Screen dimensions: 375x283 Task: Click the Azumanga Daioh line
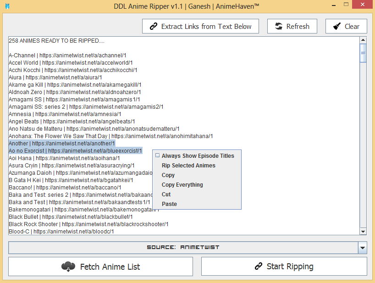coord(80,173)
